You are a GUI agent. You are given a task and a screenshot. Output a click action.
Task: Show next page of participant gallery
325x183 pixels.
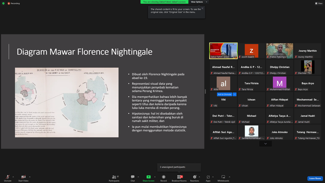tap(266, 143)
